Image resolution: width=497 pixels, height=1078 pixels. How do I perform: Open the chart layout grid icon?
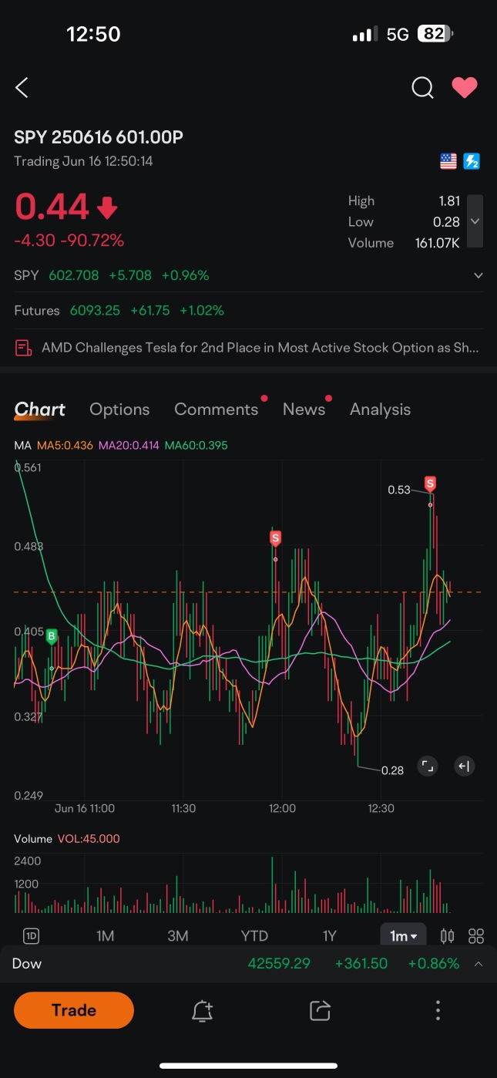coord(476,936)
